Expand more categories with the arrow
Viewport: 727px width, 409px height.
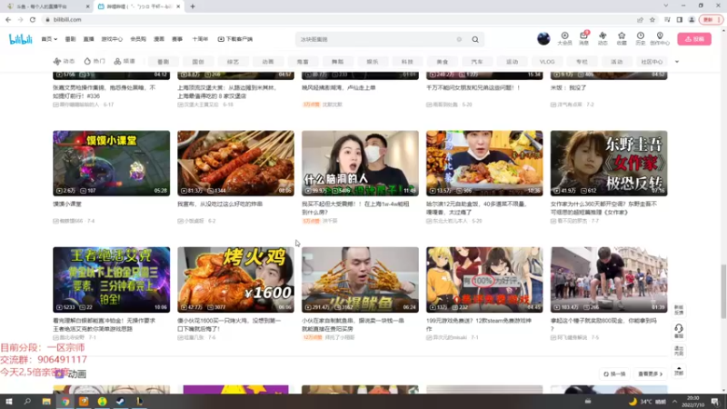click(x=677, y=62)
